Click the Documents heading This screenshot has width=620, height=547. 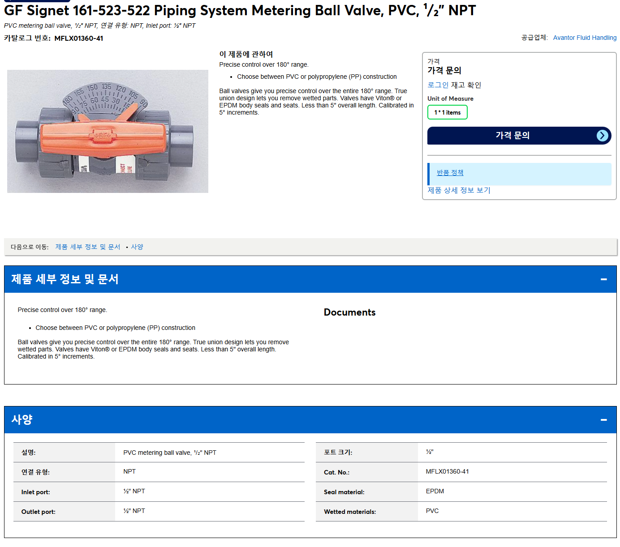pos(349,312)
